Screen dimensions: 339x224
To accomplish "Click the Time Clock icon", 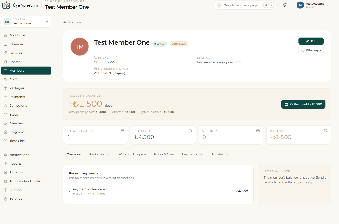I will point(5,141).
